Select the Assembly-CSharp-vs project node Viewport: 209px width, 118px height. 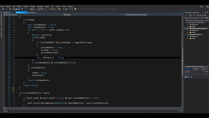point(196,34)
